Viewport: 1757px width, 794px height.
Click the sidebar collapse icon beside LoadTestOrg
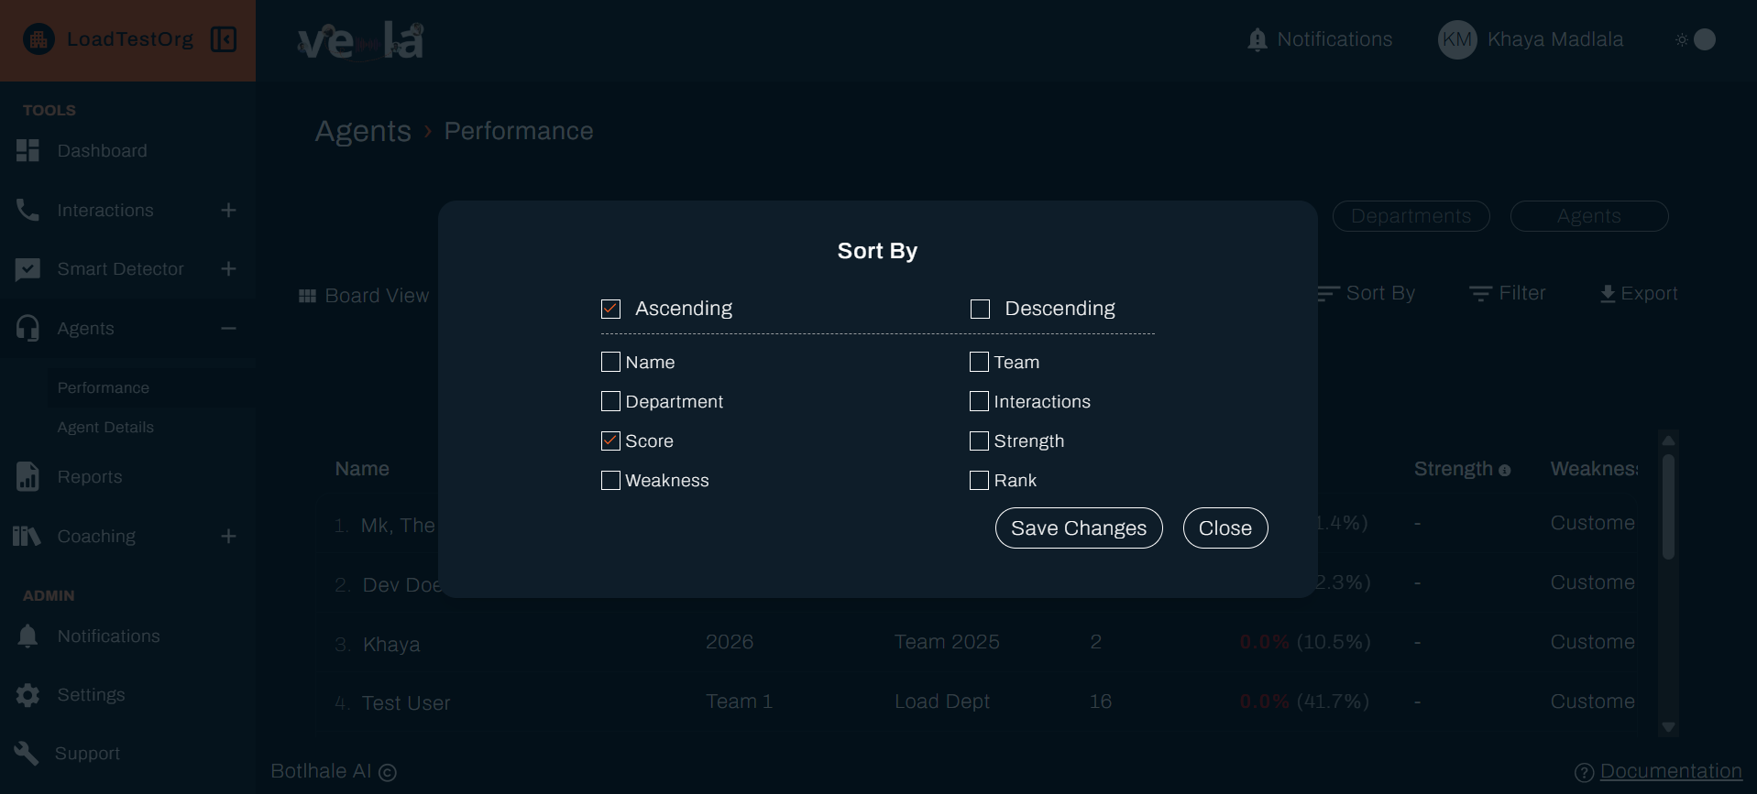224,39
